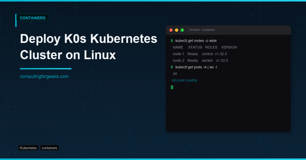Click the yellow minimize dot in terminal
The image size is (306, 160).
point(177,30)
